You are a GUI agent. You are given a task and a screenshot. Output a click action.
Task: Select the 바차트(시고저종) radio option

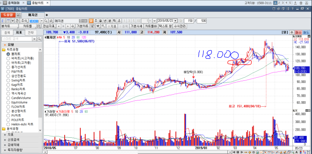click(8, 58)
